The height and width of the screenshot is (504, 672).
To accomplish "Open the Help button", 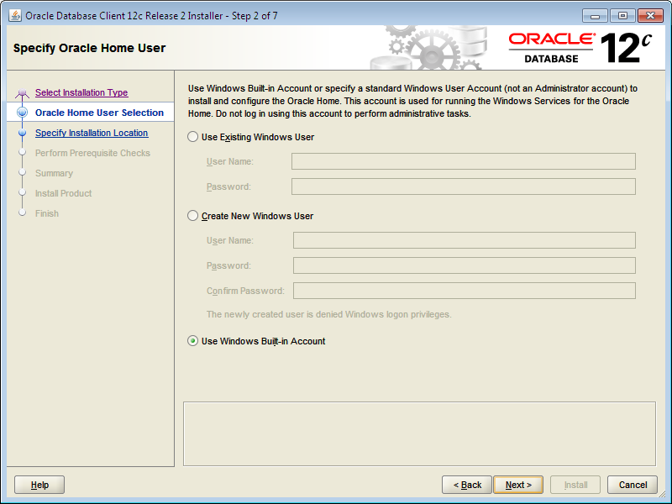I will [39, 485].
